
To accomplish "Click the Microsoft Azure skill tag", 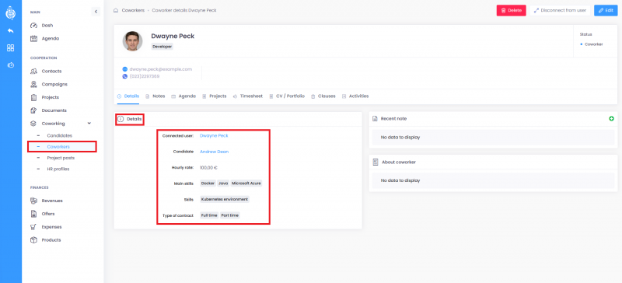I will point(246,183).
